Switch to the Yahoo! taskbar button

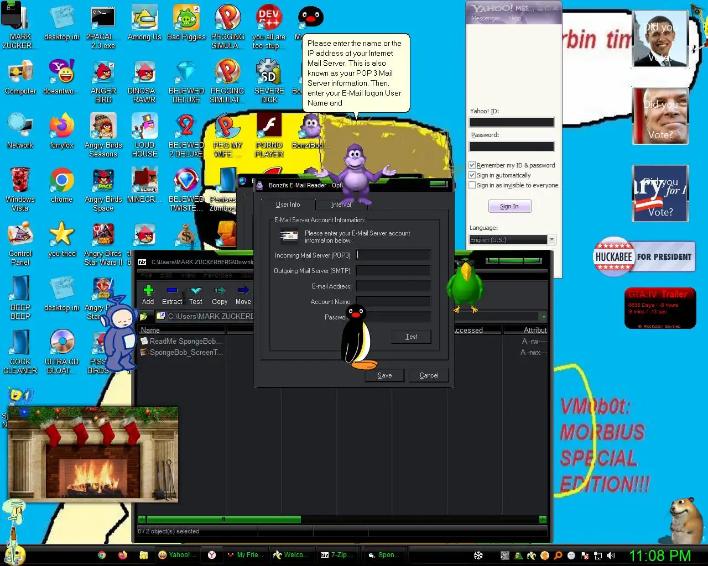click(178, 555)
